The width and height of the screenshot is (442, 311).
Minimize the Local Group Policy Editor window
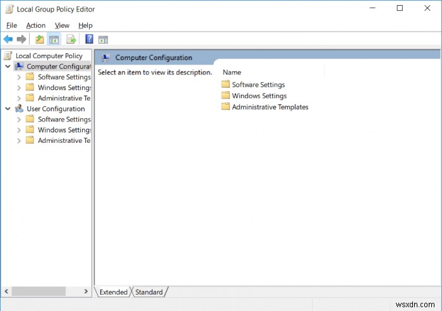point(373,8)
